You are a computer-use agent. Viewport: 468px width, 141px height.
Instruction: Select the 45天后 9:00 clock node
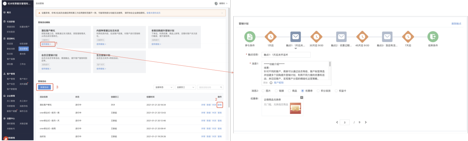362,36
